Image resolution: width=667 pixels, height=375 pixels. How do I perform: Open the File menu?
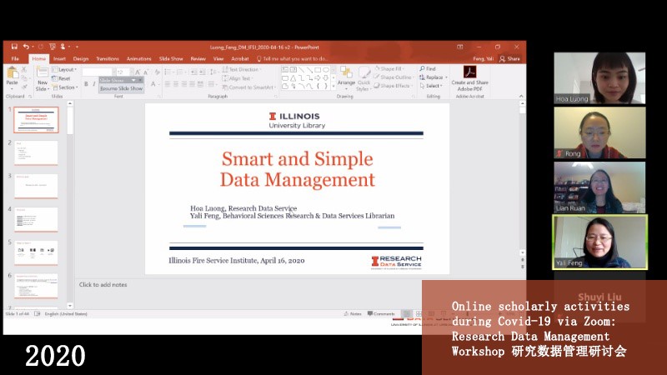coord(15,58)
